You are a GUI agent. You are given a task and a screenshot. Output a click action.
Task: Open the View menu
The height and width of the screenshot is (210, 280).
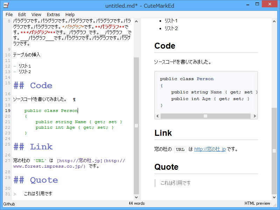(x=36, y=14)
